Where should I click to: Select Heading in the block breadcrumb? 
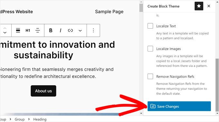[x=40, y=119]
